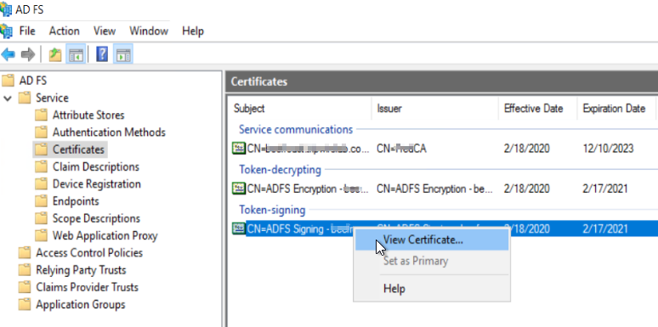The width and height of the screenshot is (658, 327).
Task: Click the Token-decrypting group heading
Action: [x=280, y=169]
